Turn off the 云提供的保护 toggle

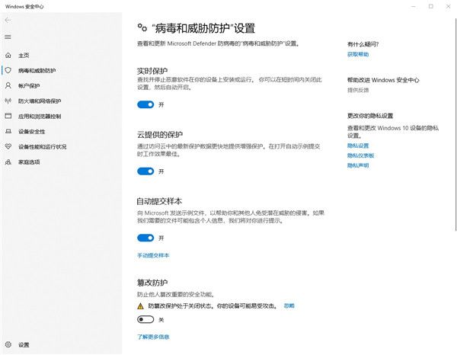145,171
